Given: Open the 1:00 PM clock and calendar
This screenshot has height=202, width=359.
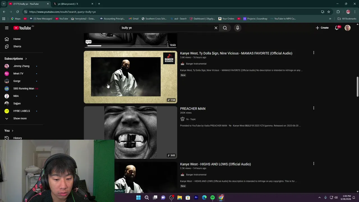Looking at the screenshot, I should [x=346, y=198].
